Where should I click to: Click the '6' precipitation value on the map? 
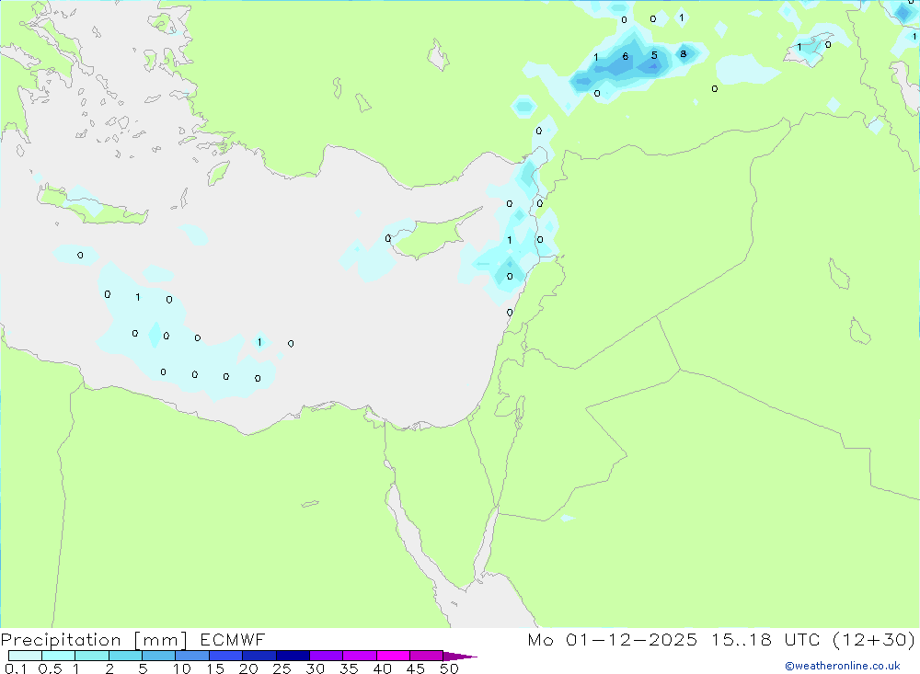coord(626,56)
